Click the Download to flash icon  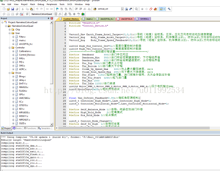click(27, 14)
